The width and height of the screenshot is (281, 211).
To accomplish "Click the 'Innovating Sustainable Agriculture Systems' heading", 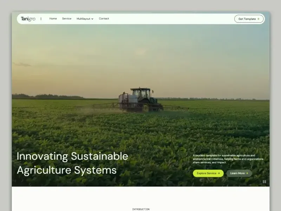I will click(x=72, y=163).
